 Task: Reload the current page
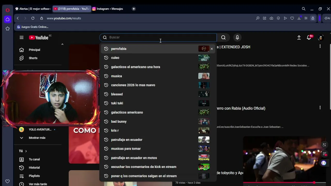(x=33, y=18)
